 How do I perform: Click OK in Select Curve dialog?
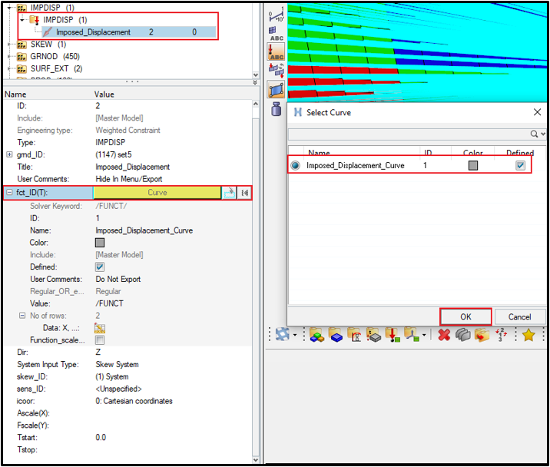coord(466,316)
